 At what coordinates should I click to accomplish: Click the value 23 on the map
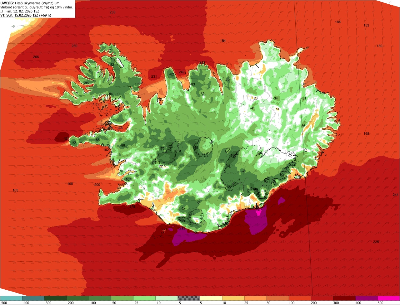point(255,98)
